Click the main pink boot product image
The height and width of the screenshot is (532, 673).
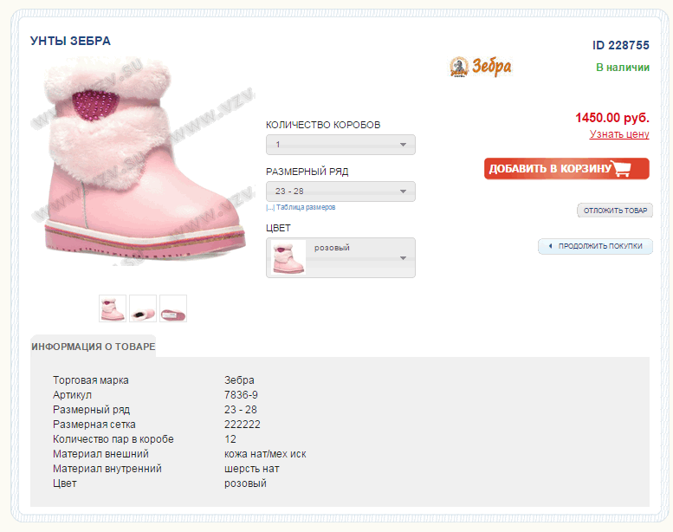[144, 161]
